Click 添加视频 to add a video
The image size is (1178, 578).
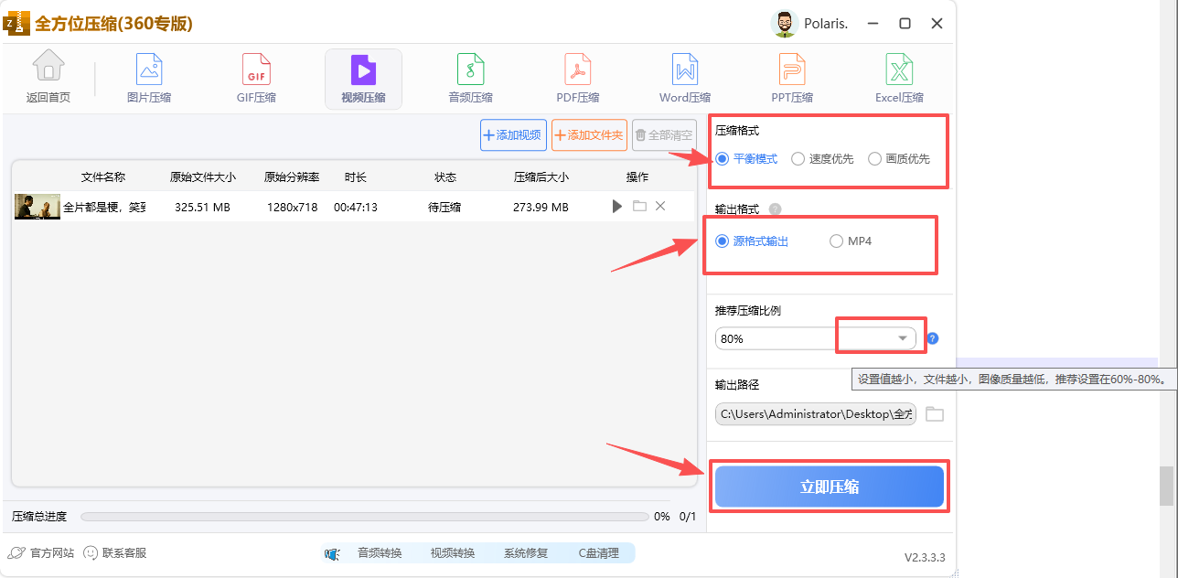coord(513,134)
